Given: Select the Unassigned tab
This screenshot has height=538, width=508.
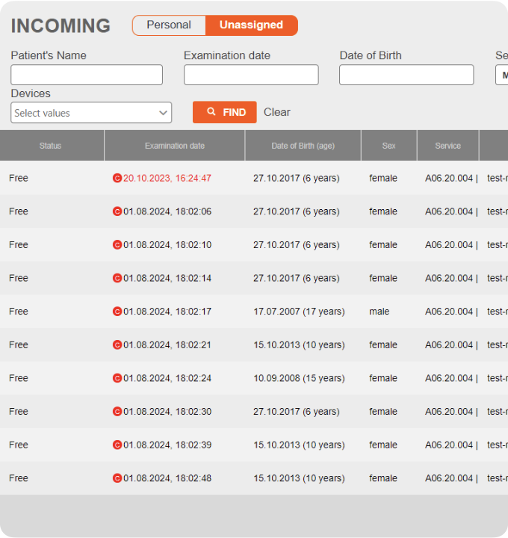Looking at the screenshot, I should (x=251, y=25).
